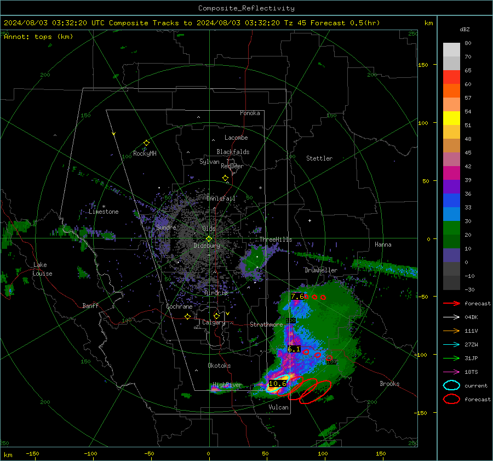This screenshot has height=461, width=493.
Task: Click the Composite_Reflectivity title
Action: 246,8
